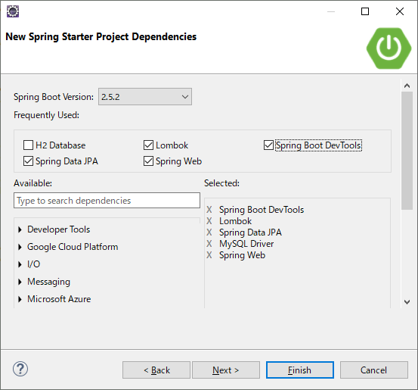Click the Developer Tools tree label
Screen dimensions: 418x390
tap(59, 229)
